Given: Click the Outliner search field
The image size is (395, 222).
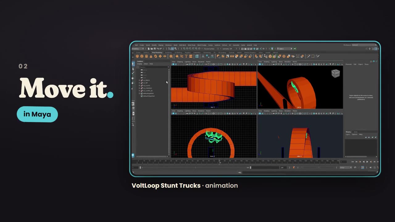Looking at the screenshot, I should pos(154,67).
